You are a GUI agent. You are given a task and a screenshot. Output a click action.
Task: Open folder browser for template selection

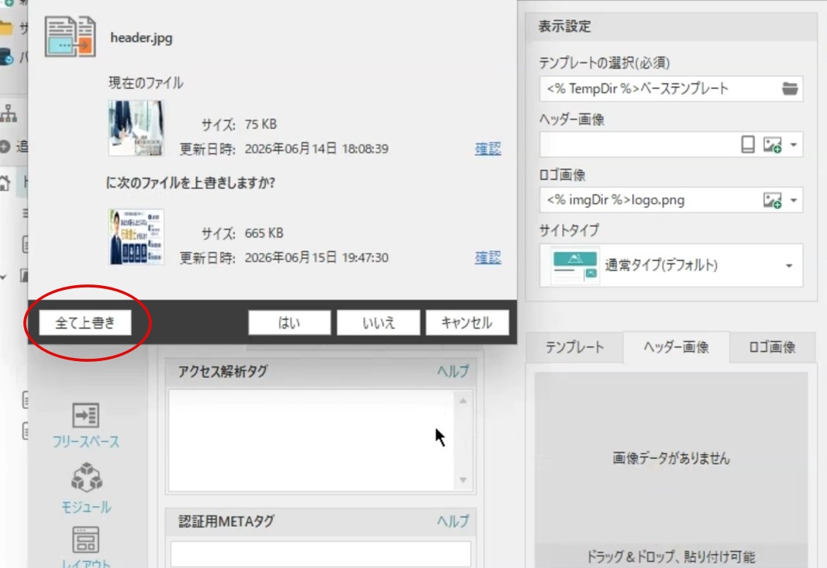point(790,88)
